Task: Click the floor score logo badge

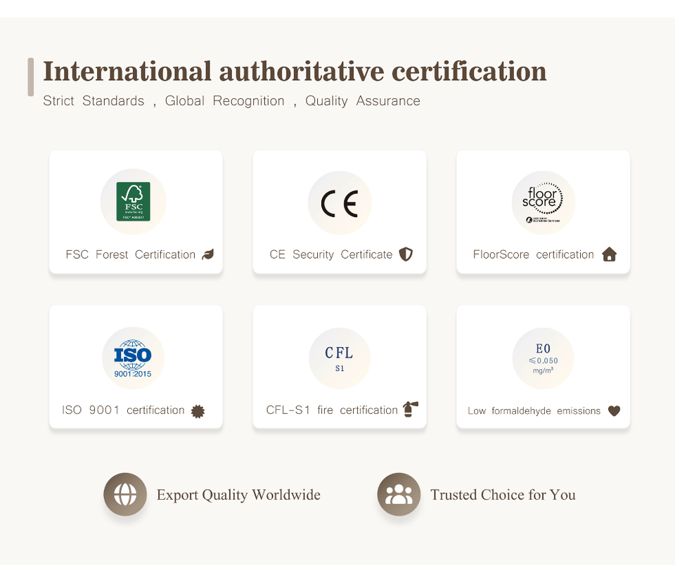Action: tap(543, 202)
